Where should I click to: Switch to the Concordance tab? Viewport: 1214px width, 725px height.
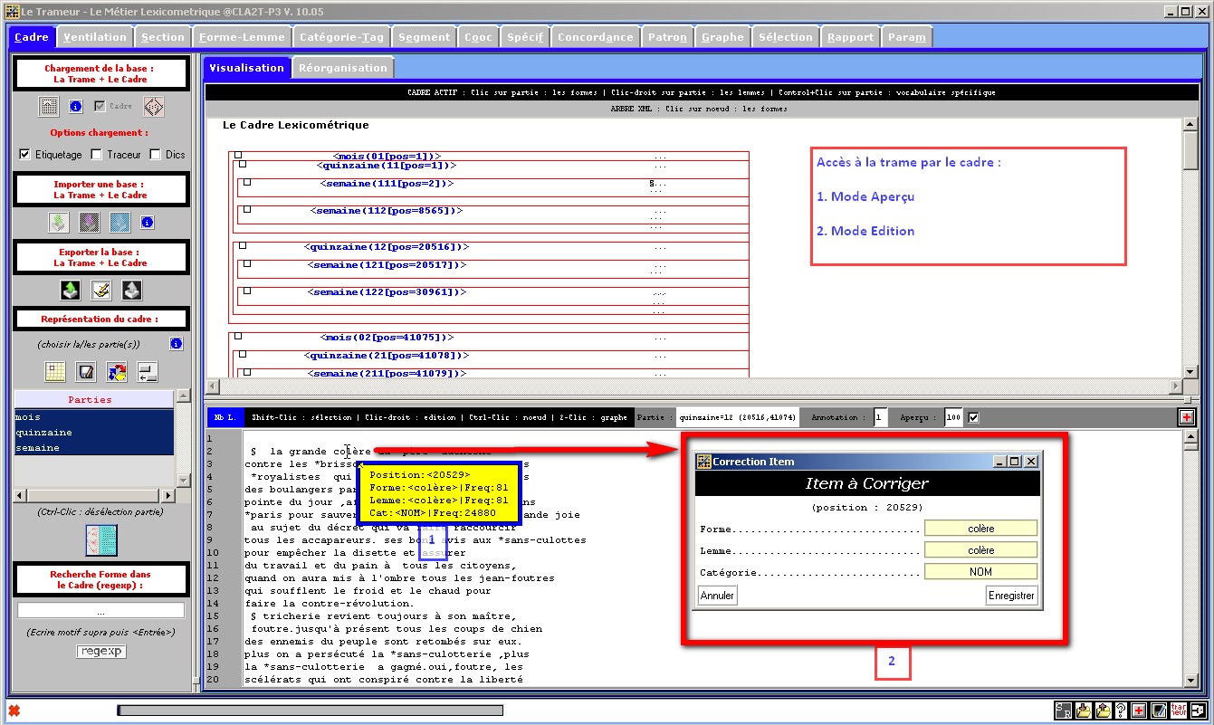(595, 37)
